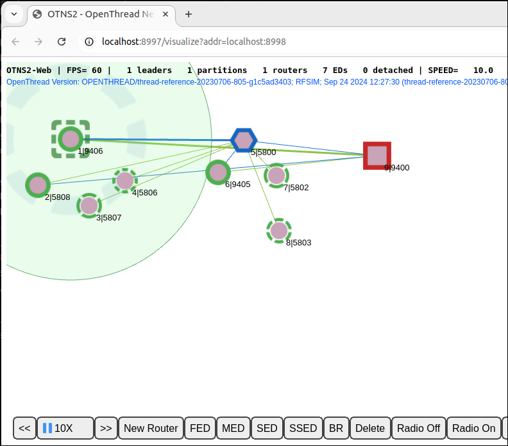Add a New Router node
Image resolution: width=508 pixels, height=446 pixels.
pyautogui.click(x=151, y=428)
